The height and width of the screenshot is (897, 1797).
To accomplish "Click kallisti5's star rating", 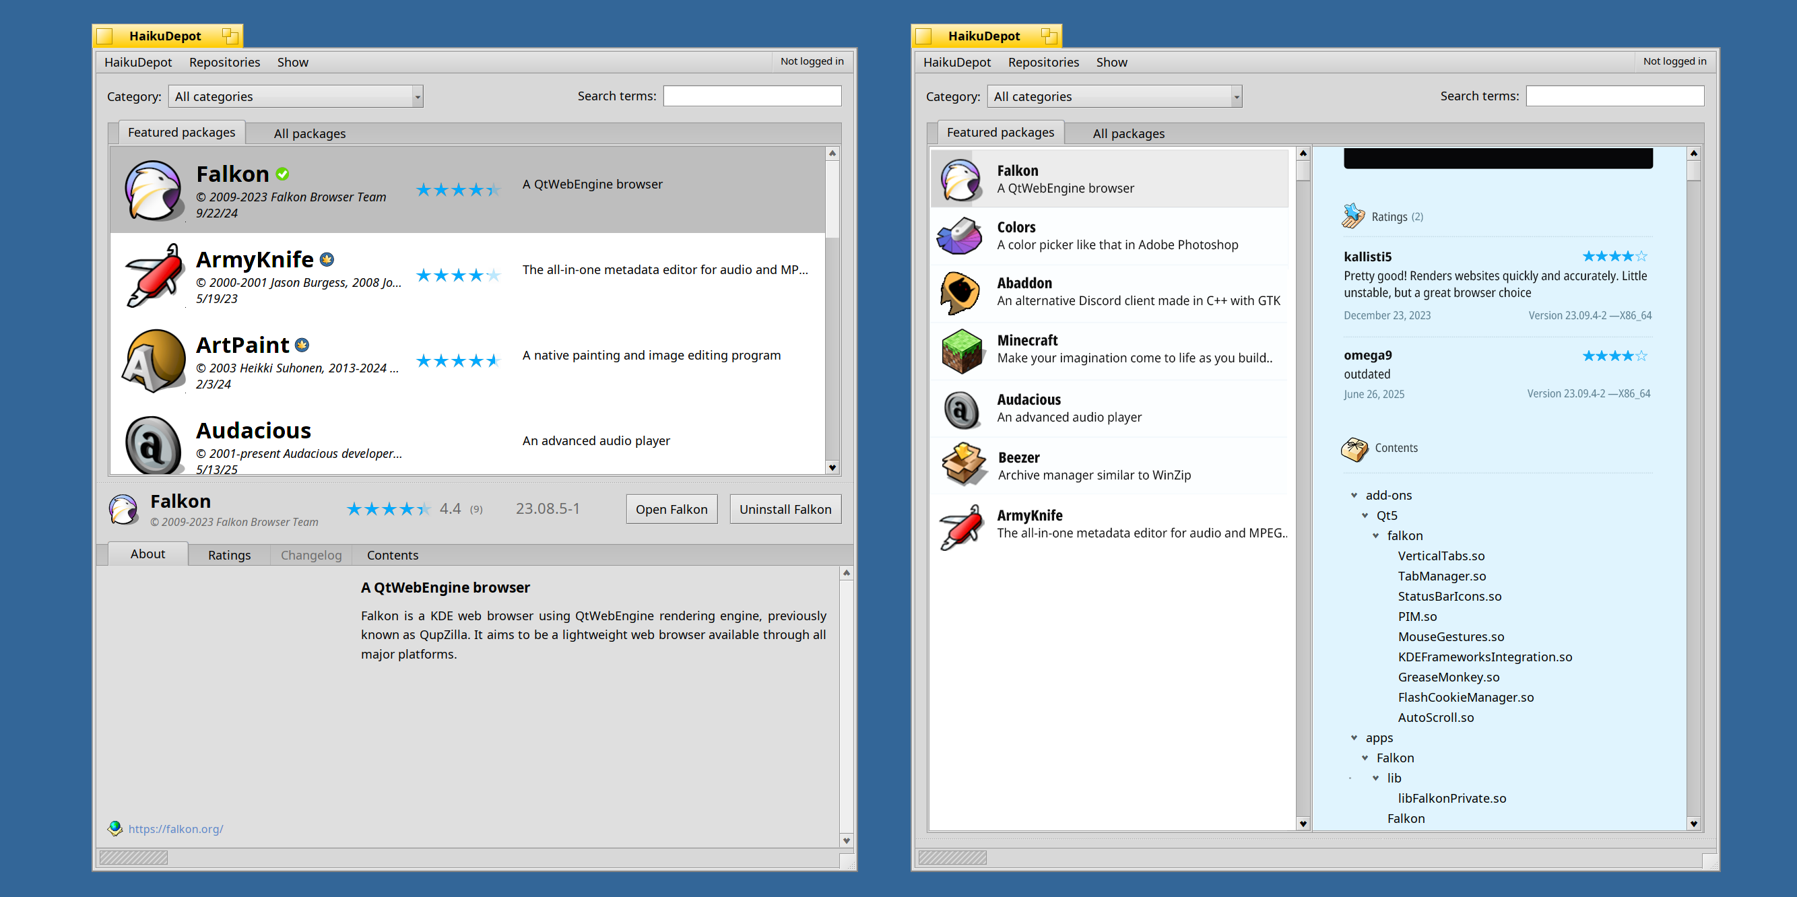I will point(1615,256).
